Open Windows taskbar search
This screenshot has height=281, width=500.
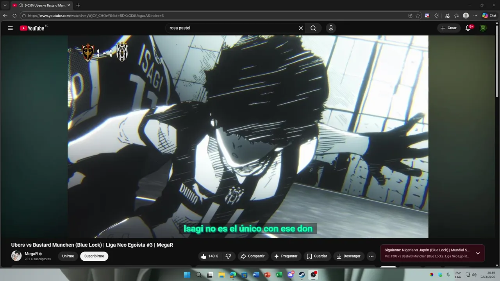[198, 275]
